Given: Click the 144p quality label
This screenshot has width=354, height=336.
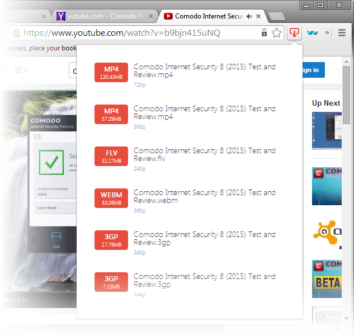Looking at the screenshot, I should [139, 295].
